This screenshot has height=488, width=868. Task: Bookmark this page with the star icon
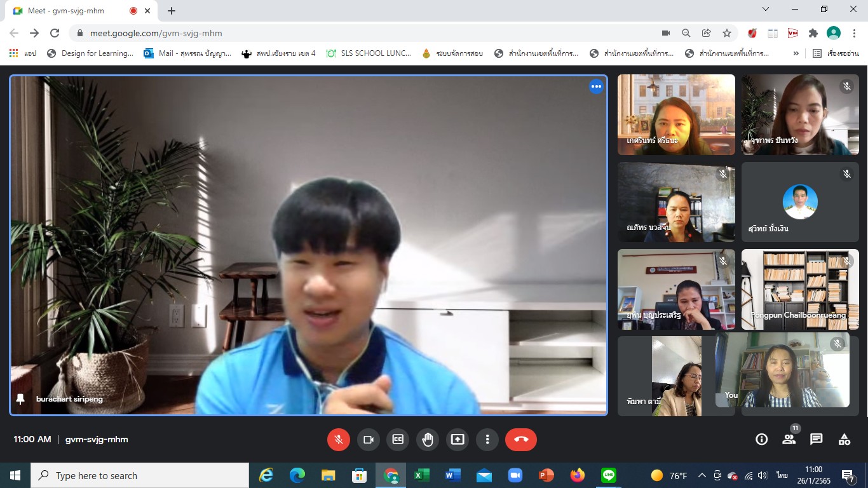tap(727, 33)
